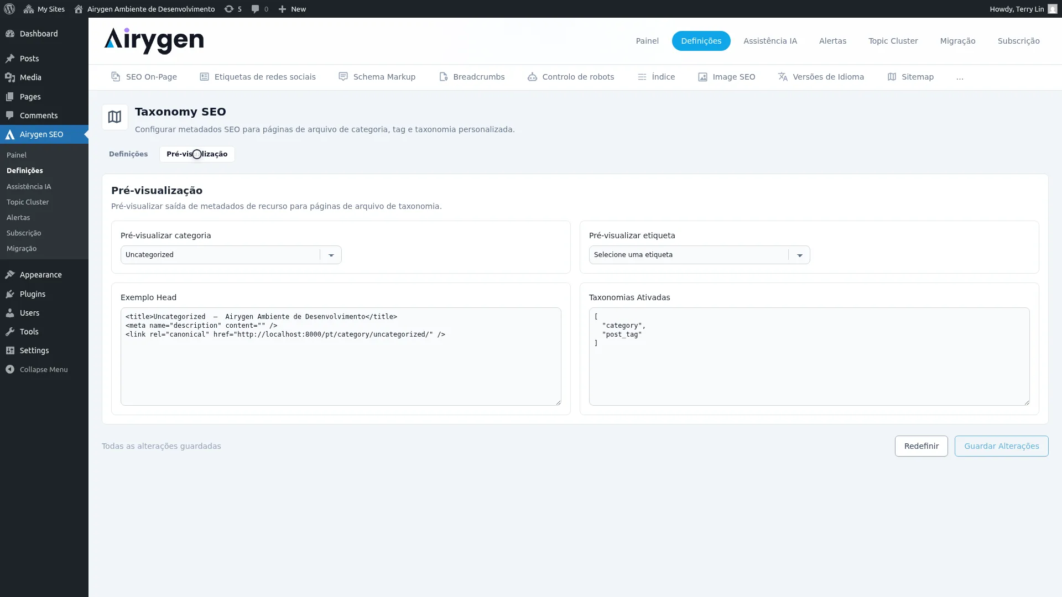Click the Airygen Ambiente de Desenvolvimento site name
The image size is (1062, 597).
pos(151,9)
